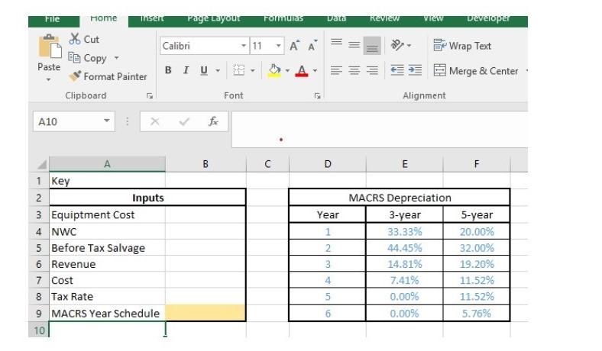Click Merge & Center button

point(476,71)
